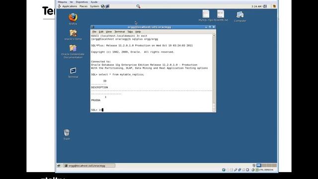Viewport: 318px width, 179px height.
Task: Open the Places menu in the GNOME panel
Action: pos(83,6)
